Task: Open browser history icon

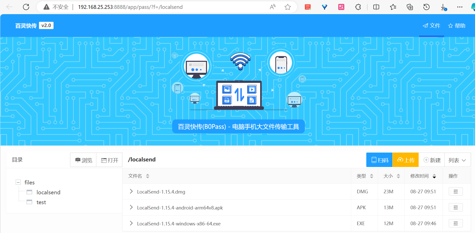Action: 426,7
